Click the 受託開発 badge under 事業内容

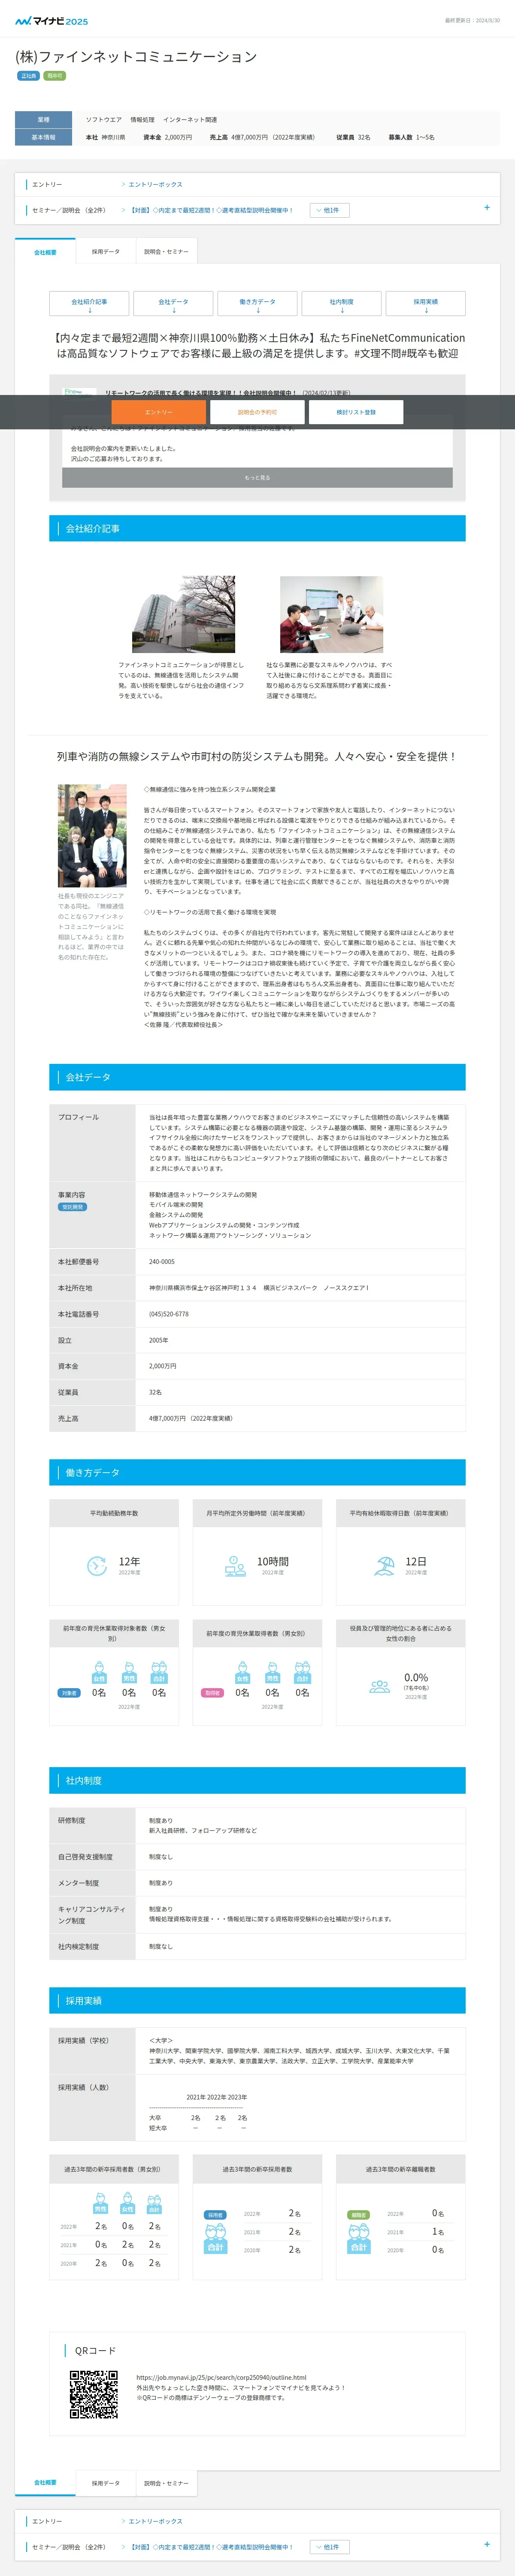(x=73, y=1207)
